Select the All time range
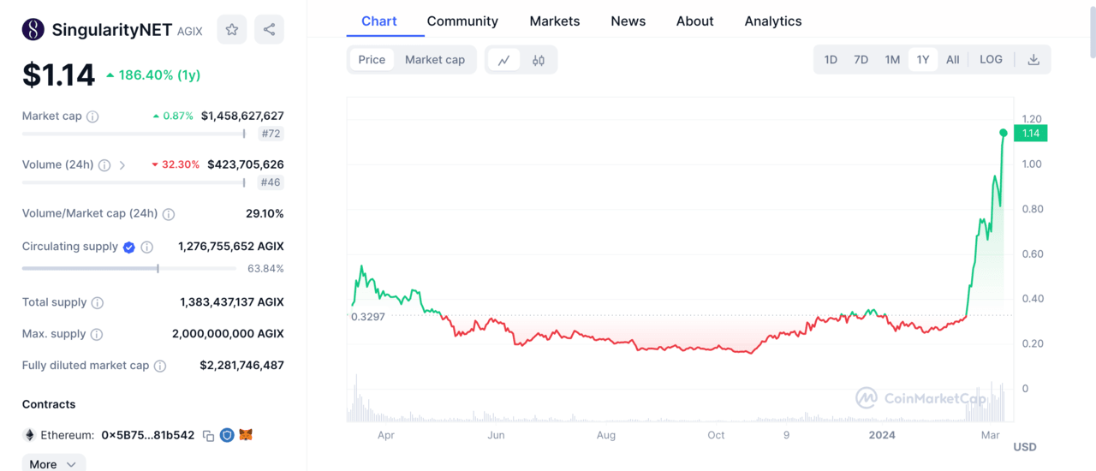This screenshot has width=1096, height=471. pyautogui.click(x=952, y=60)
